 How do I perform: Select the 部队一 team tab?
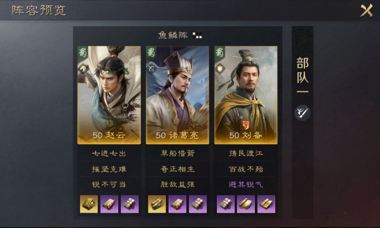click(x=303, y=75)
